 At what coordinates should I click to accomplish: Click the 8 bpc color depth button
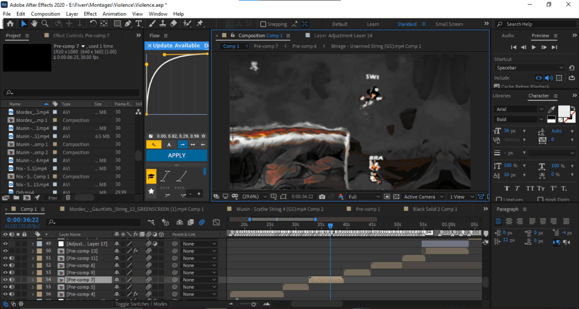point(53,198)
